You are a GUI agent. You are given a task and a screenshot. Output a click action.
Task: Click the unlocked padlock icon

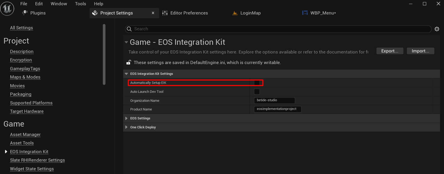tap(129, 62)
